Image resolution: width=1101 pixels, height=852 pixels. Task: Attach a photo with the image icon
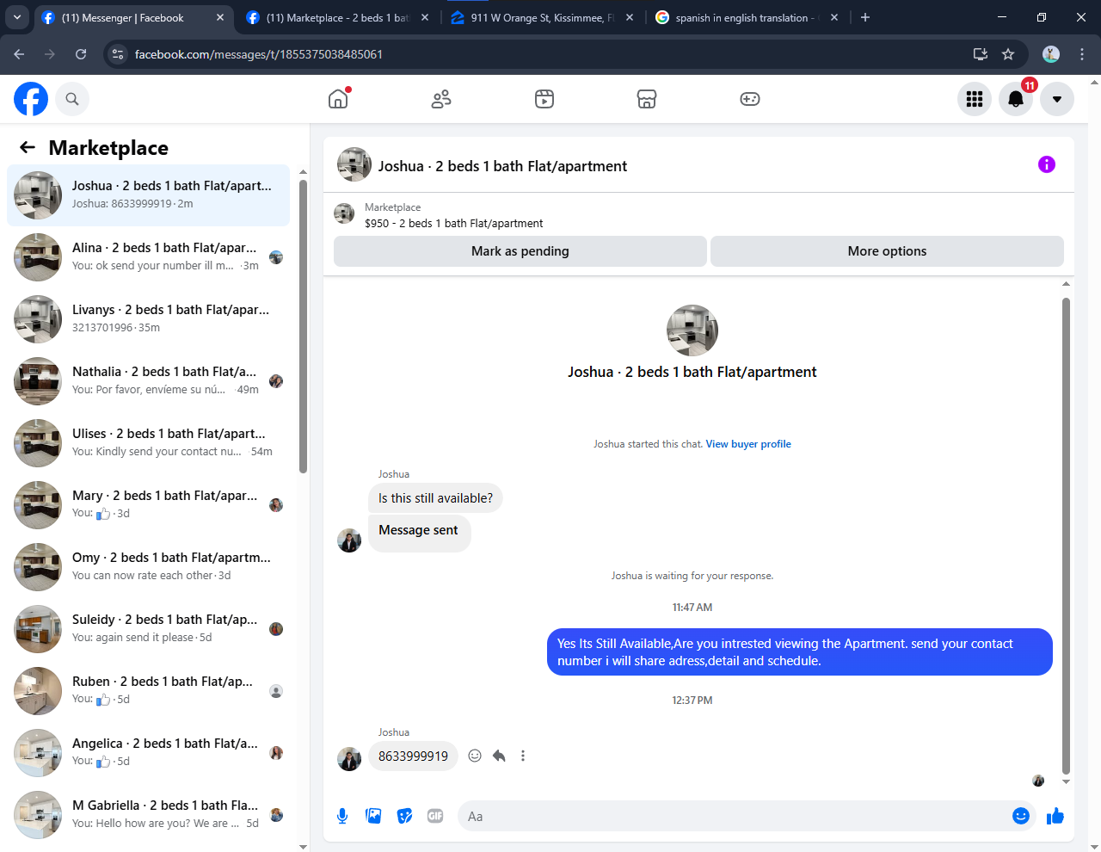pyautogui.click(x=373, y=816)
